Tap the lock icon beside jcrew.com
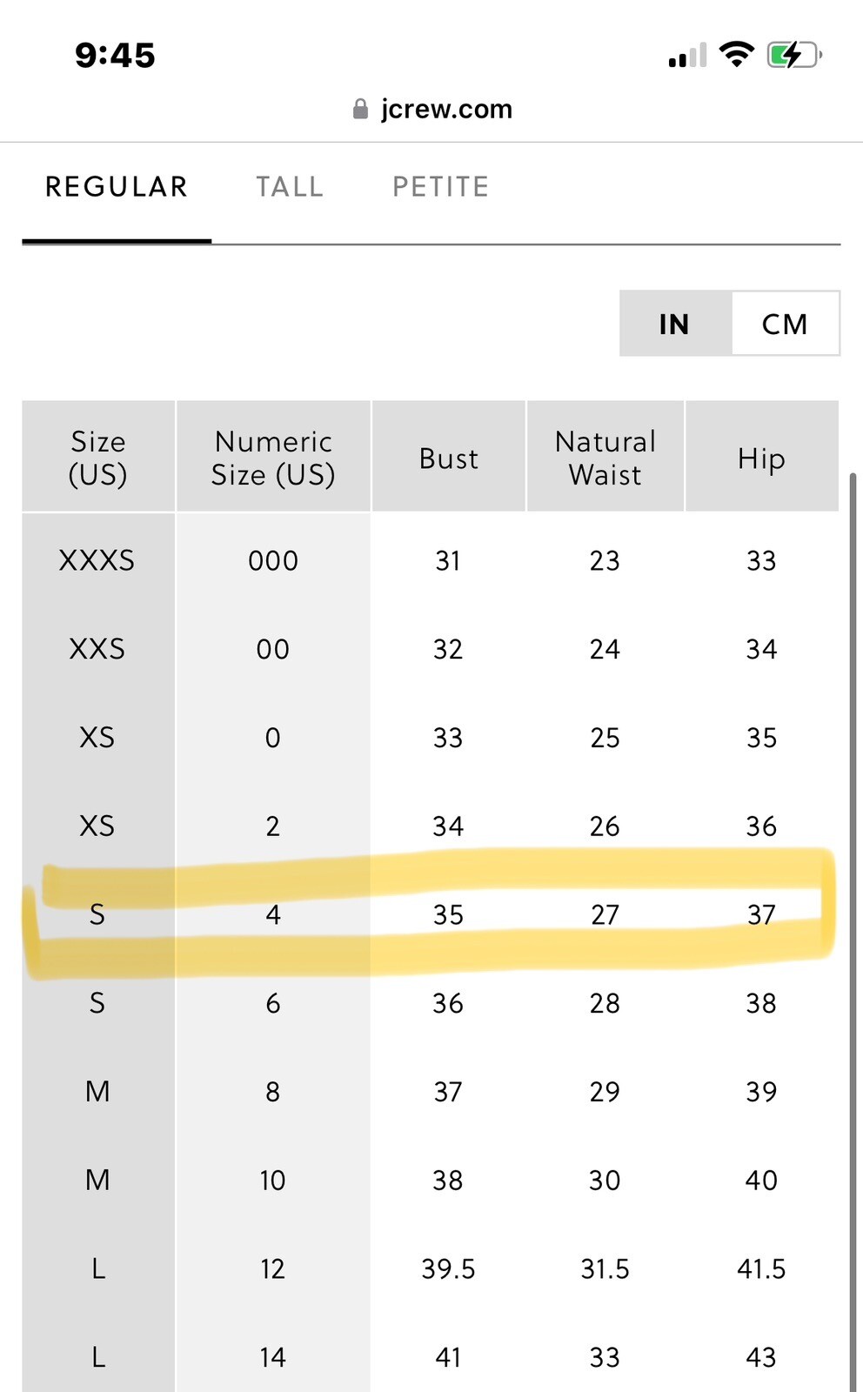863x1392 pixels. (x=360, y=109)
